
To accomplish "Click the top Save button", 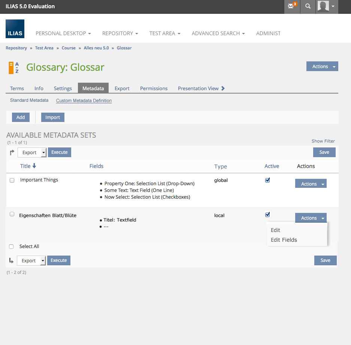I will tap(324, 152).
